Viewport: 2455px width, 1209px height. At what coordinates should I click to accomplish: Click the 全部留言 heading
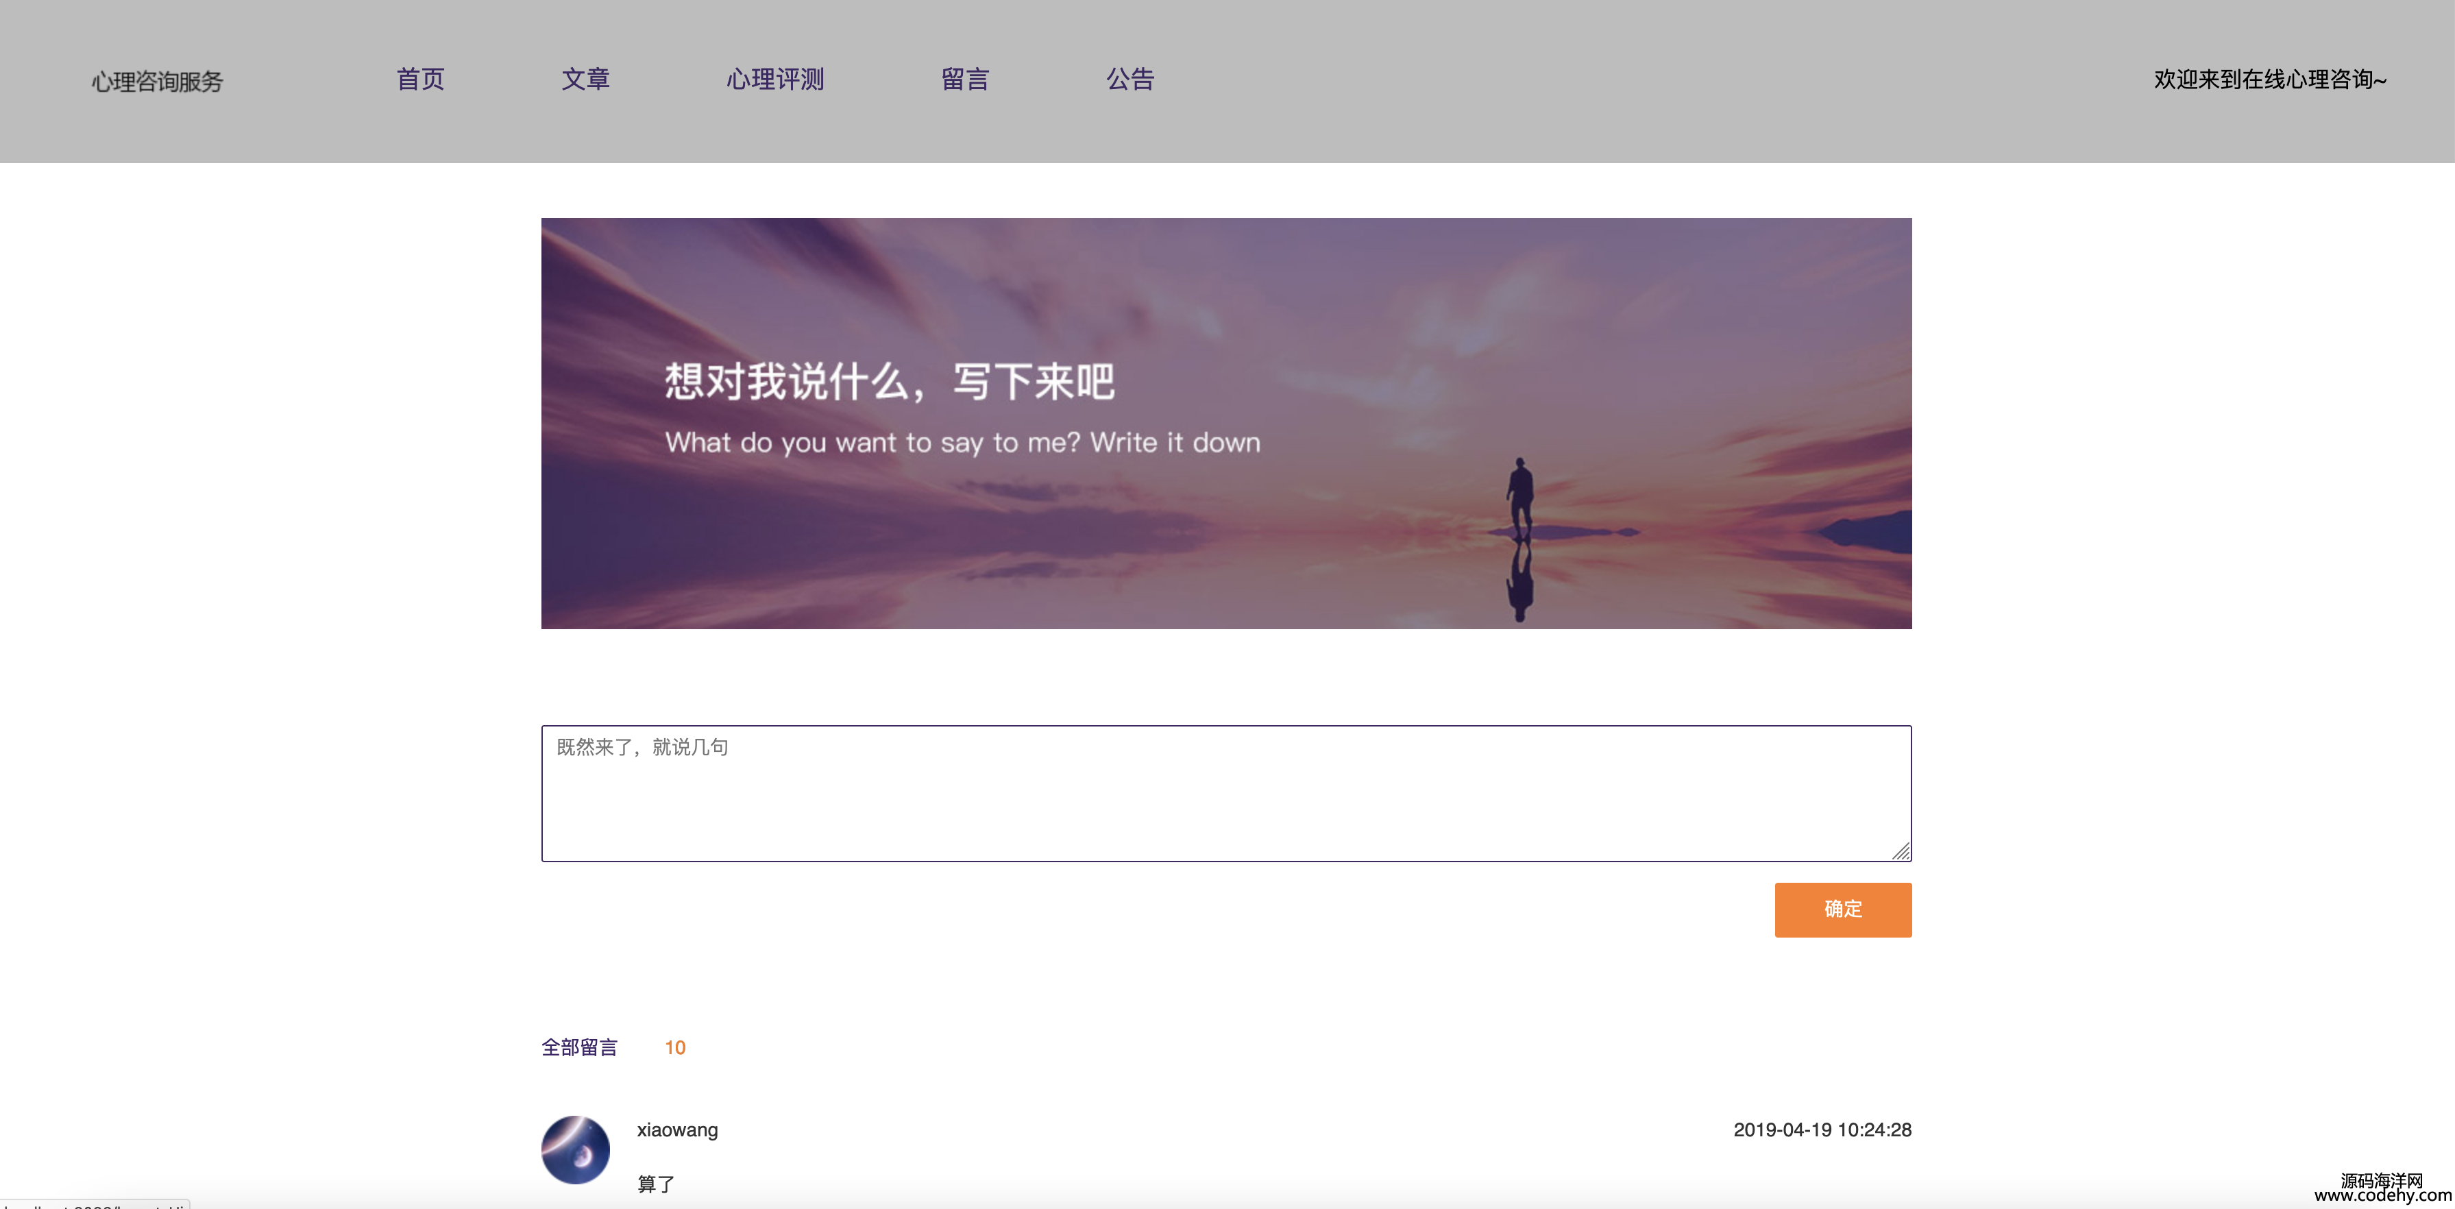[579, 1047]
